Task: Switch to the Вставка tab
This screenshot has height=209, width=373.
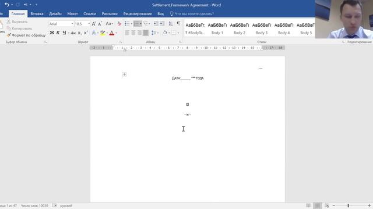Action: pyautogui.click(x=37, y=14)
